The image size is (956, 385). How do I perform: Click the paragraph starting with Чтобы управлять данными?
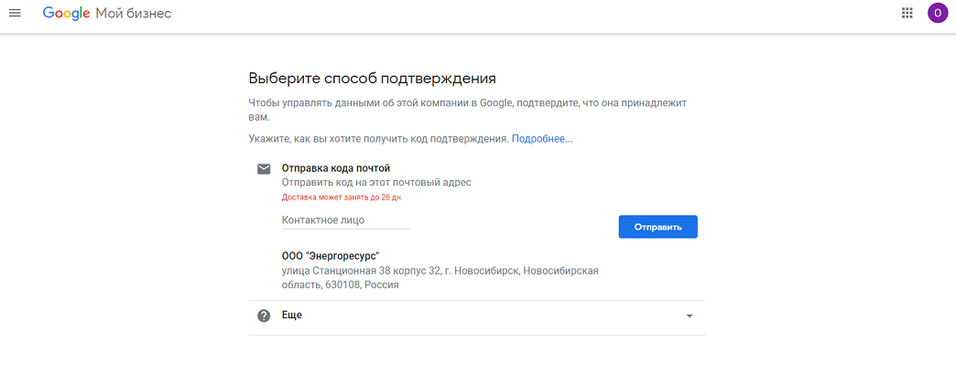(x=467, y=103)
